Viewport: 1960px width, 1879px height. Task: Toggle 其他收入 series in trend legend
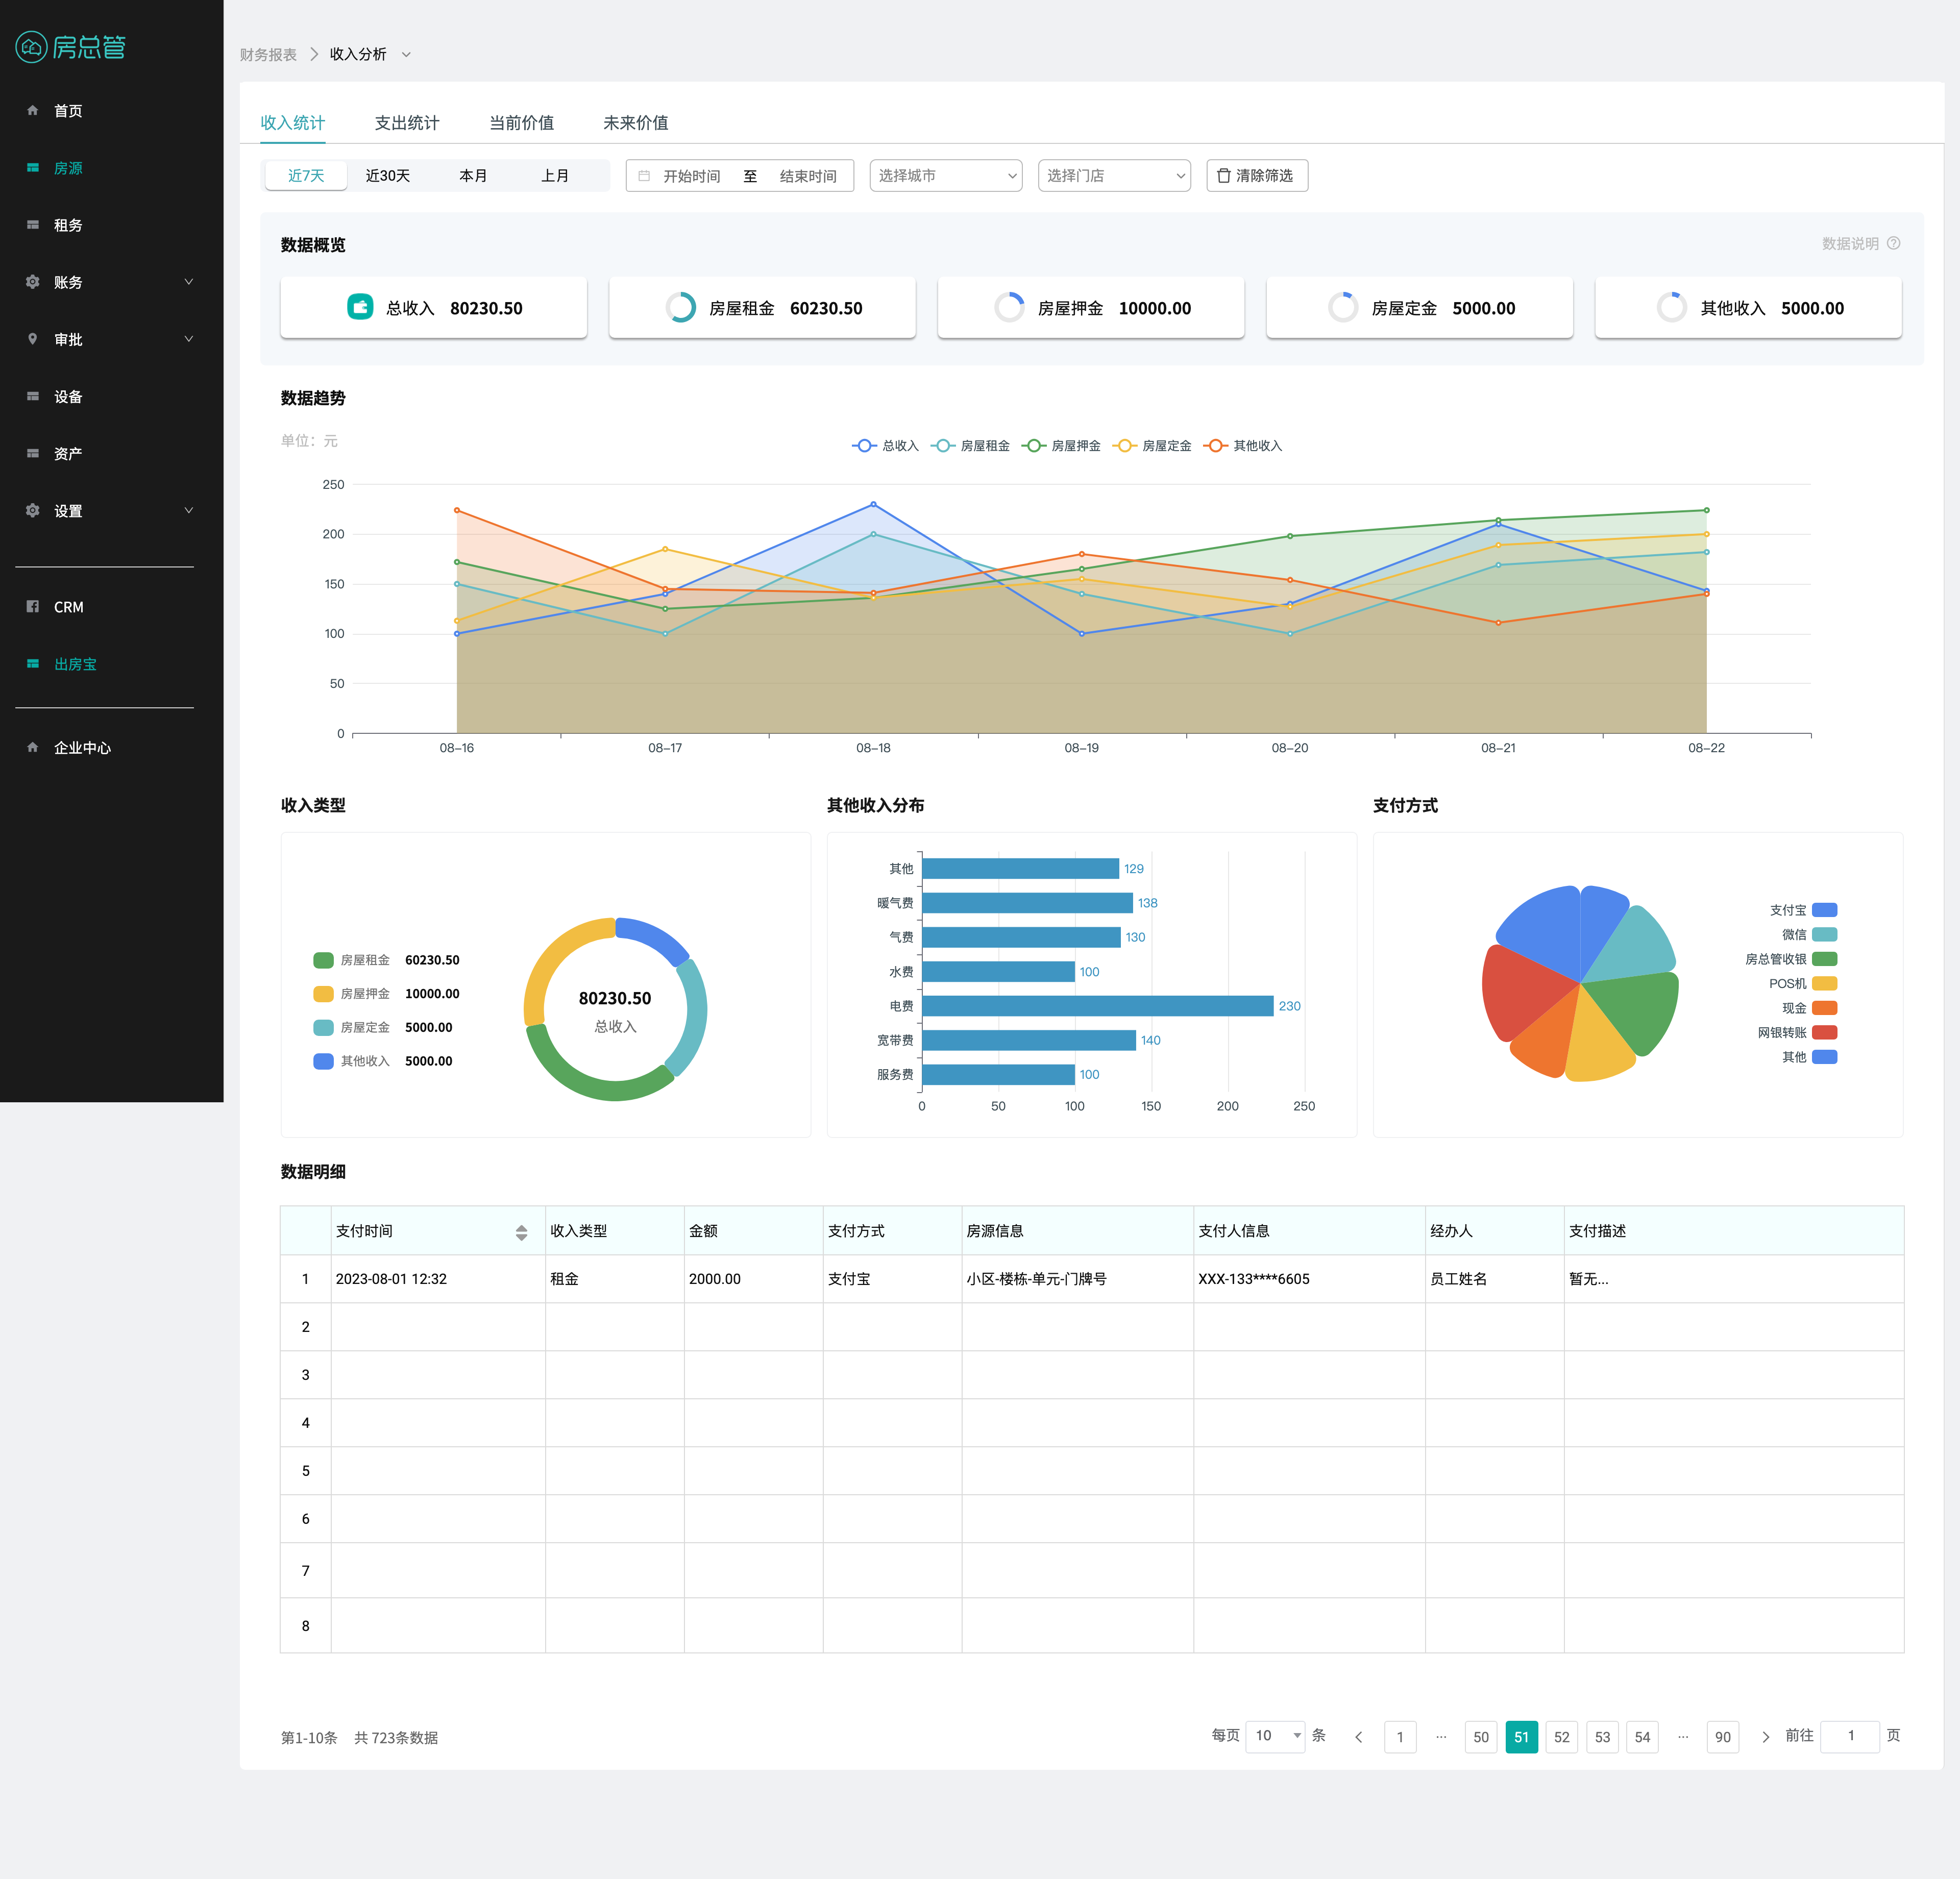(x=1243, y=446)
